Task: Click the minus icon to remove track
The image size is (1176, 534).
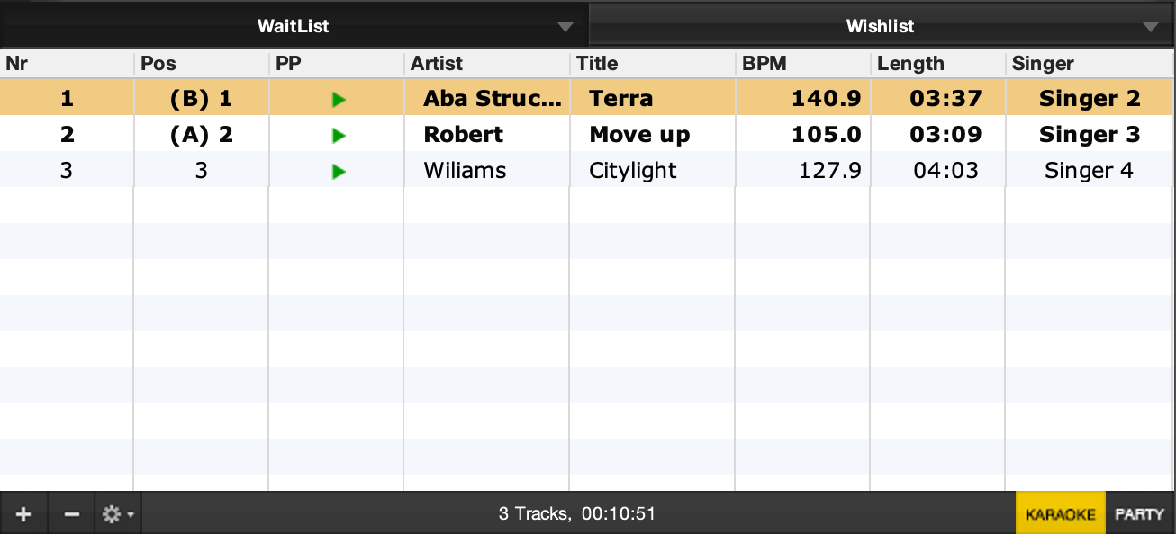Action: (x=72, y=515)
